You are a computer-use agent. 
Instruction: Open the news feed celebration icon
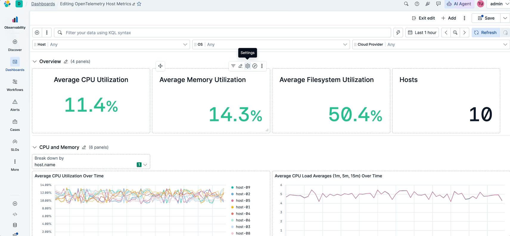point(427,4)
